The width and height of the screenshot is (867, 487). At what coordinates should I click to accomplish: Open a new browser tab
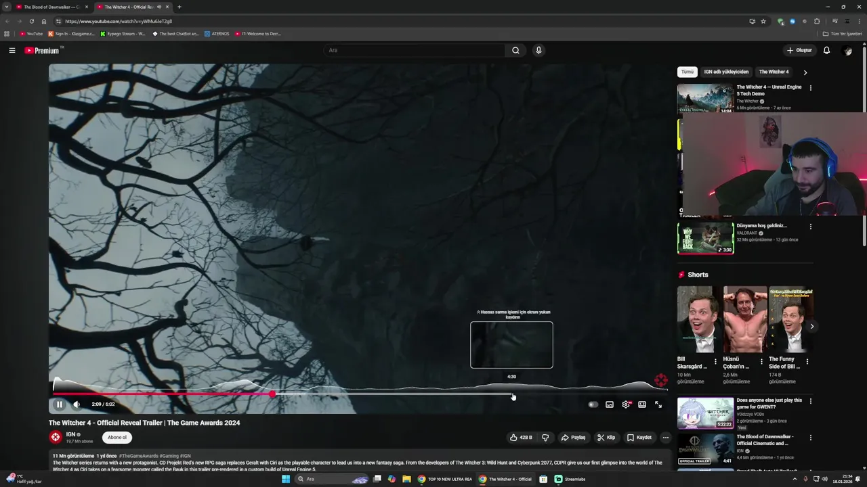(179, 7)
